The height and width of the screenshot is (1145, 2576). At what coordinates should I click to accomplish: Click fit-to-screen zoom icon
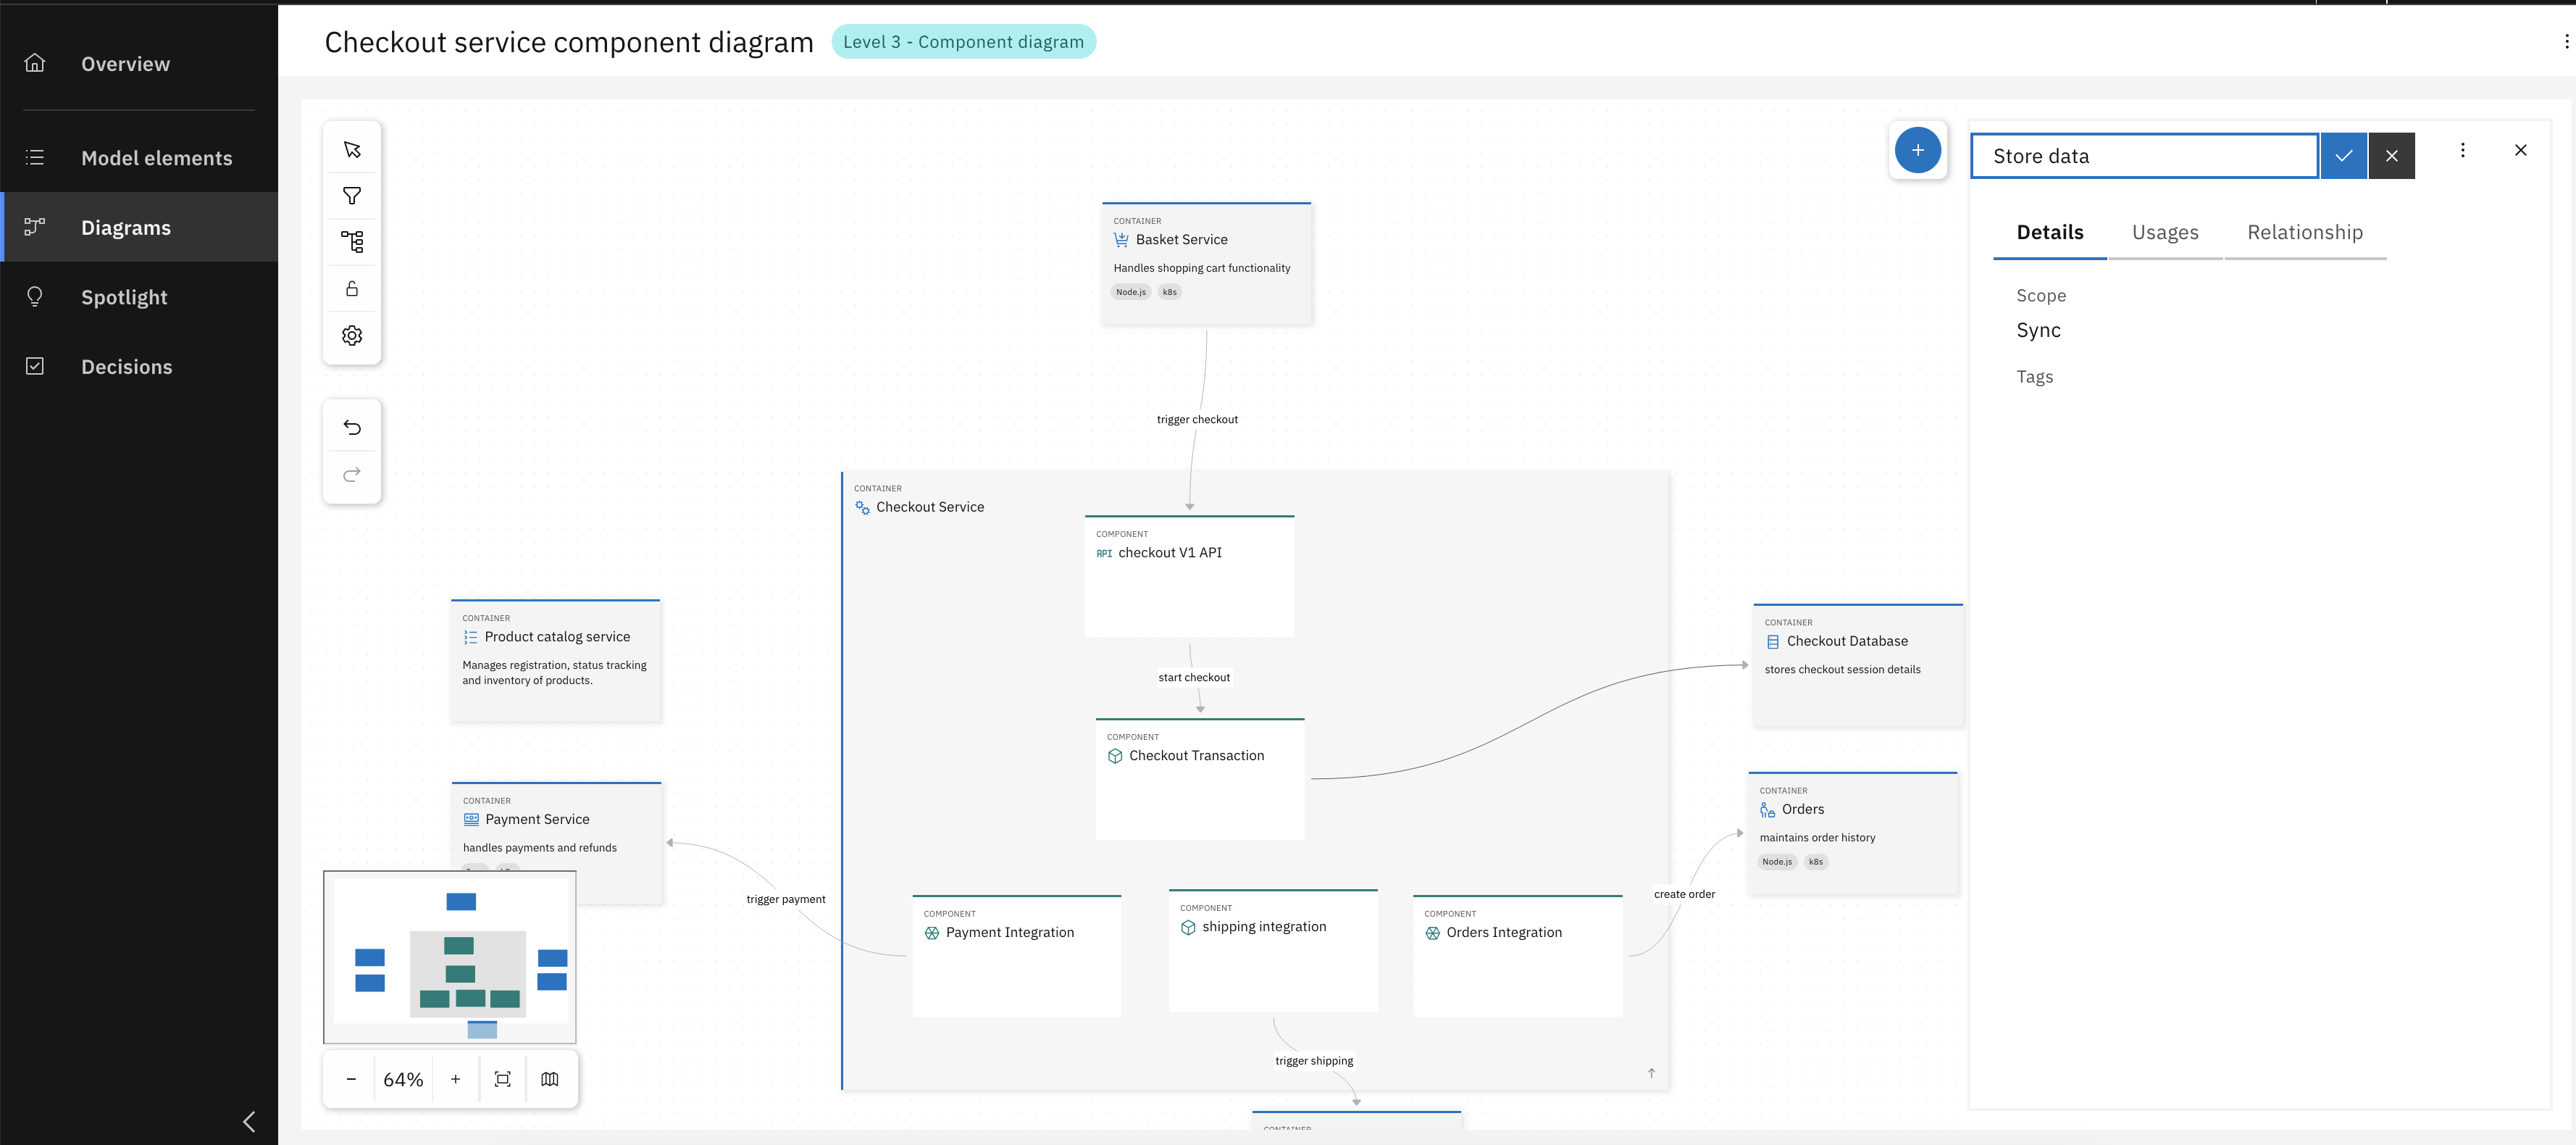(503, 1079)
